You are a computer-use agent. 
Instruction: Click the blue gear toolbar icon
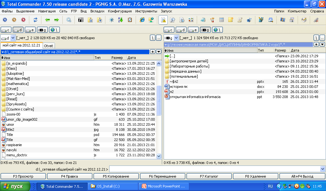pyautogui.click(x=5, y=20)
